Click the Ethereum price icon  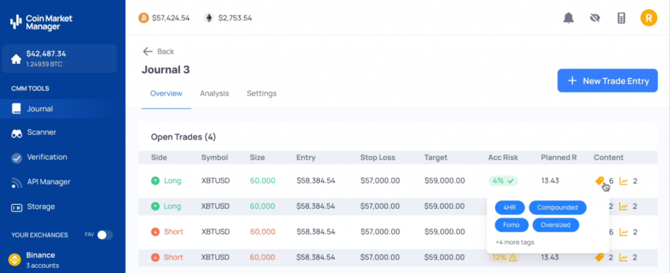coord(209,18)
